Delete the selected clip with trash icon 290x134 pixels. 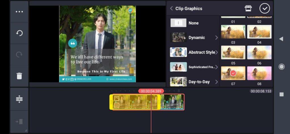click(x=19, y=76)
